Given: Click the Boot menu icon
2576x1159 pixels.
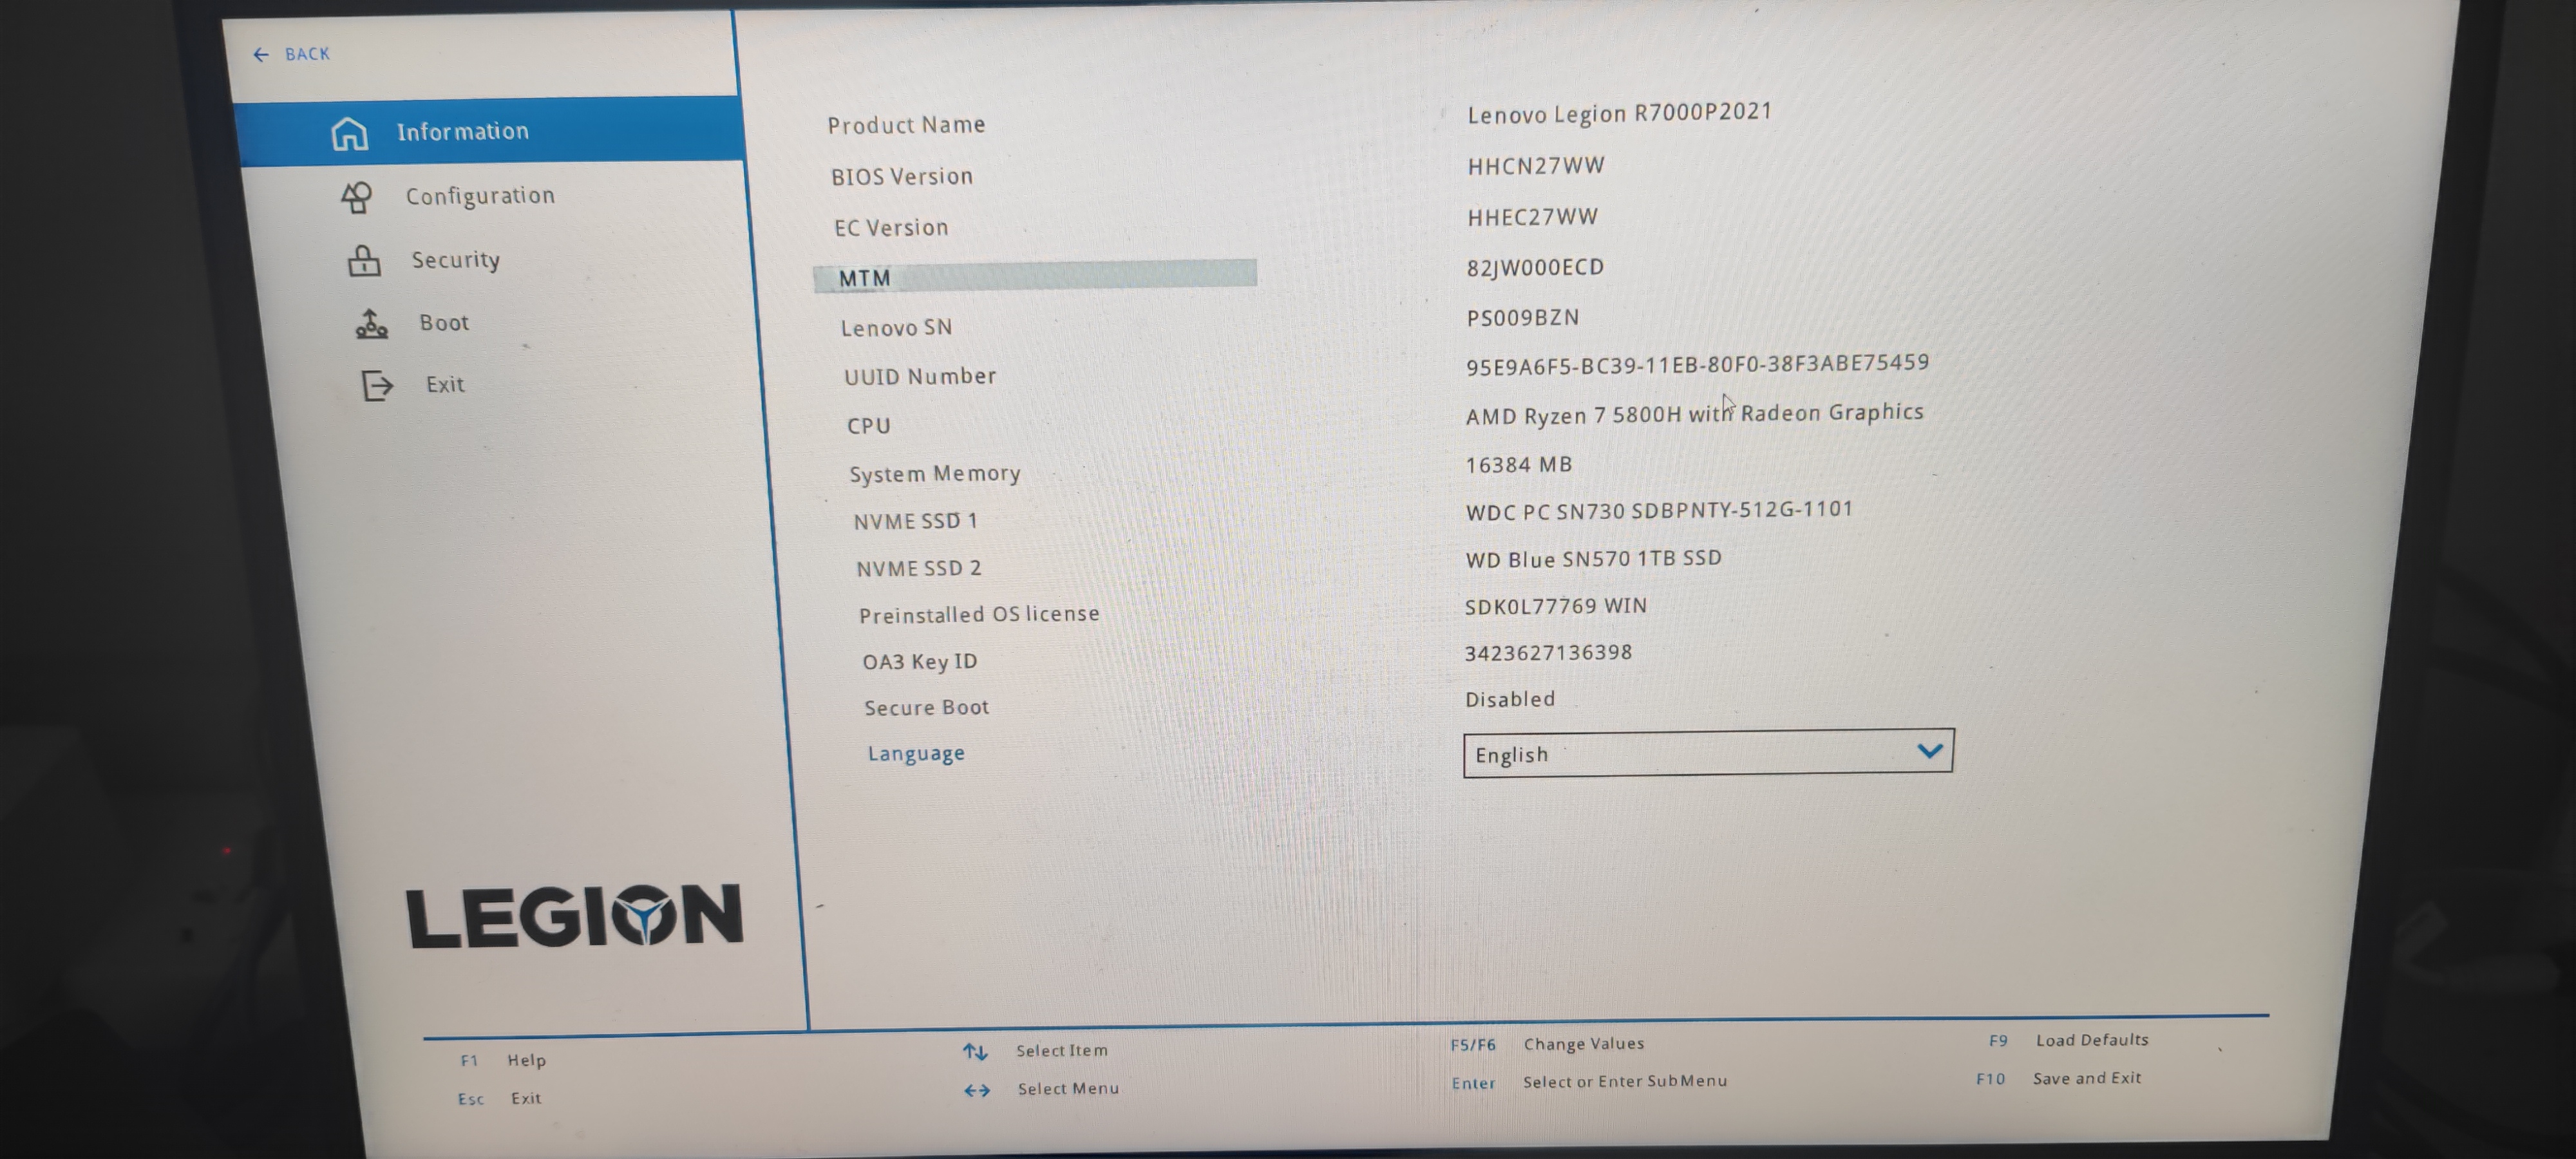Looking at the screenshot, I should pyautogui.click(x=372, y=324).
